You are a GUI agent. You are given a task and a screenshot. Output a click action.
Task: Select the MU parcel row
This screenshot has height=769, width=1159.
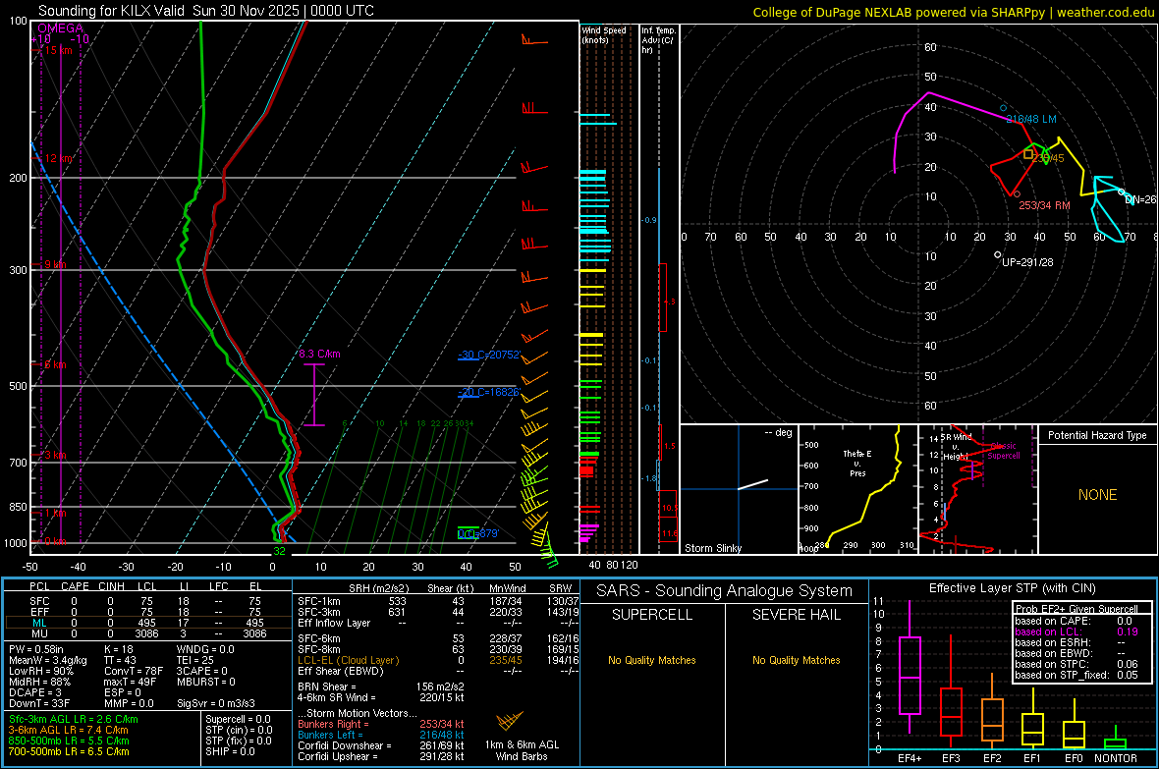tap(147, 634)
